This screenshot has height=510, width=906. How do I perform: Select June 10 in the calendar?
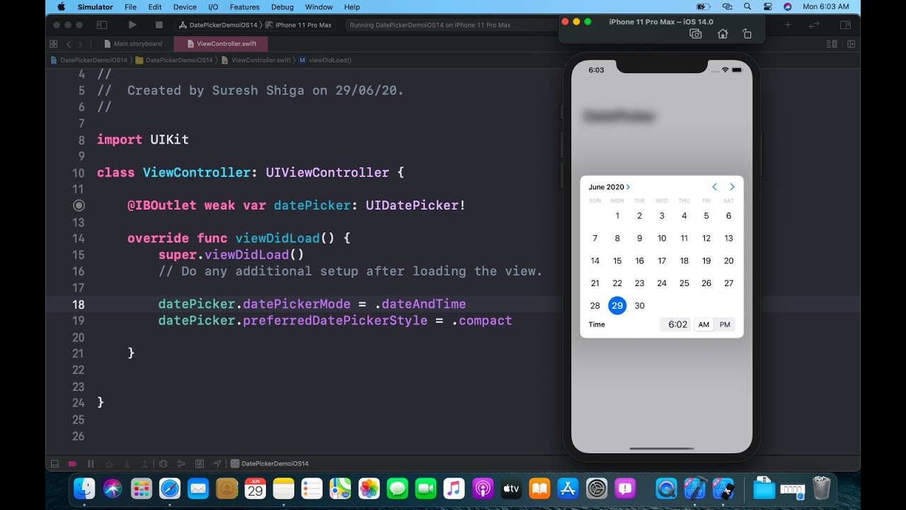662,239
